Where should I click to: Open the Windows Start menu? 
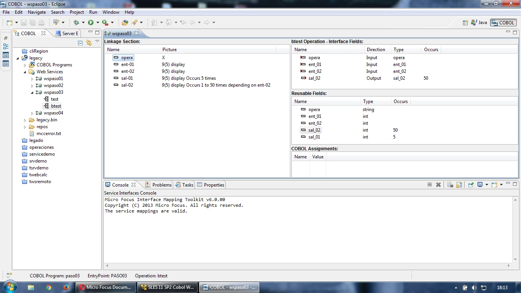10,287
